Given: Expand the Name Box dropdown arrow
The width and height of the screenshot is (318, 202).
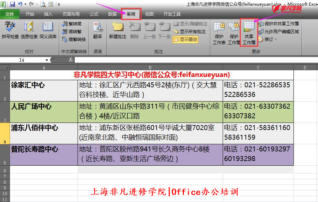Looking at the screenshot, I should (x=47, y=60).
